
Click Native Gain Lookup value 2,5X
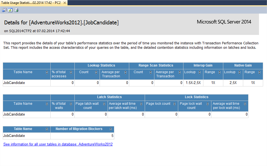tap(233, 83)
